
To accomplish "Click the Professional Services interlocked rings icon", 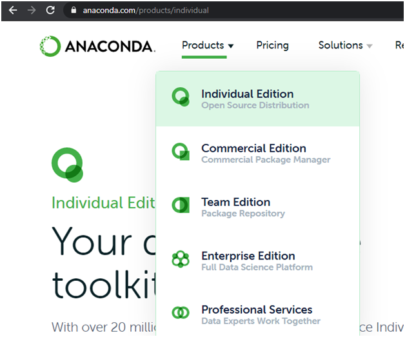I will pyautogui.click(x=181, y=312).
